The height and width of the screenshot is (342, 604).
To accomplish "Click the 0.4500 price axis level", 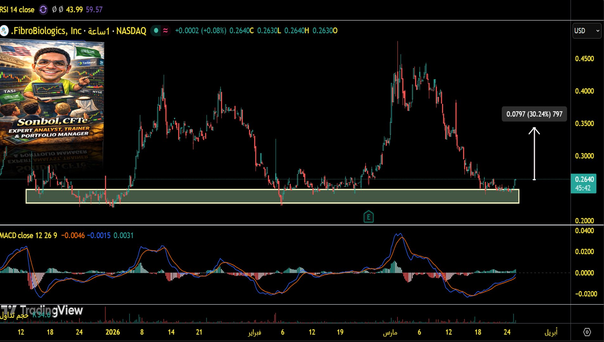I will (x=584, y=59).
